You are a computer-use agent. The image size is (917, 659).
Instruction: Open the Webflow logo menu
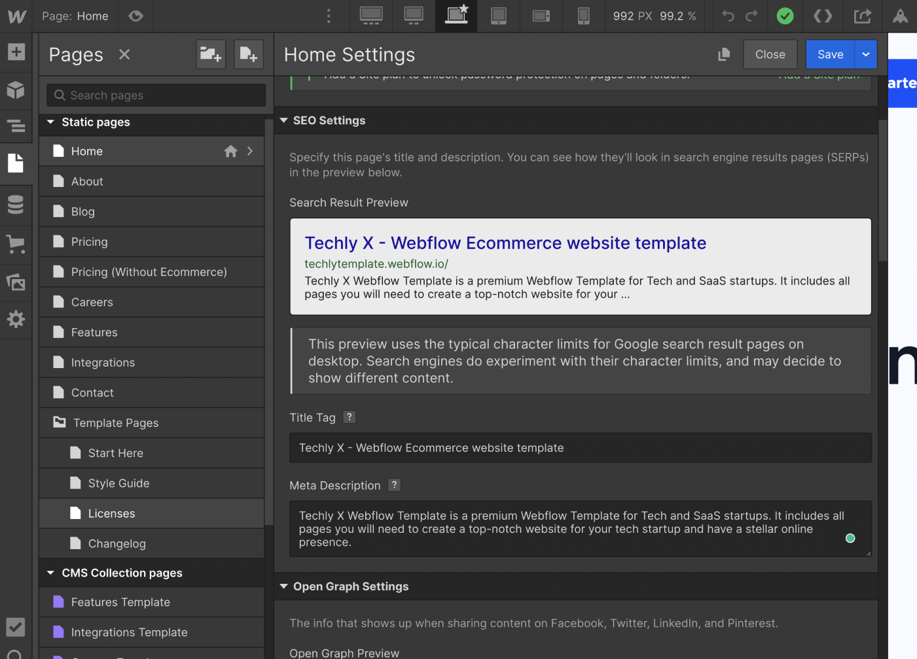[x=16, y=16]
